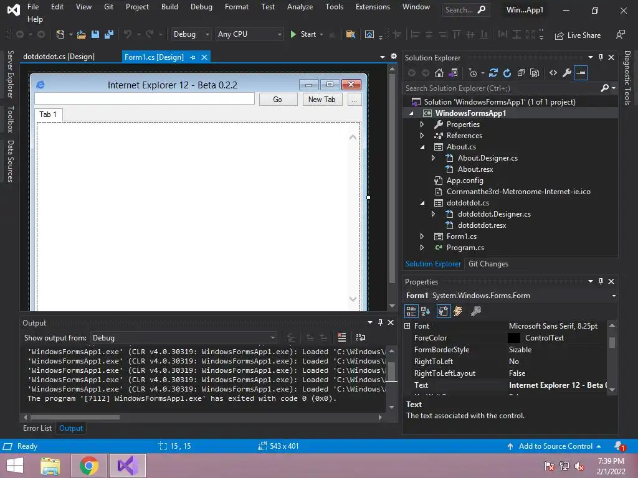Clear all output text icon
This screenshot has height=478, width=638.
click(x=342, y=337)
